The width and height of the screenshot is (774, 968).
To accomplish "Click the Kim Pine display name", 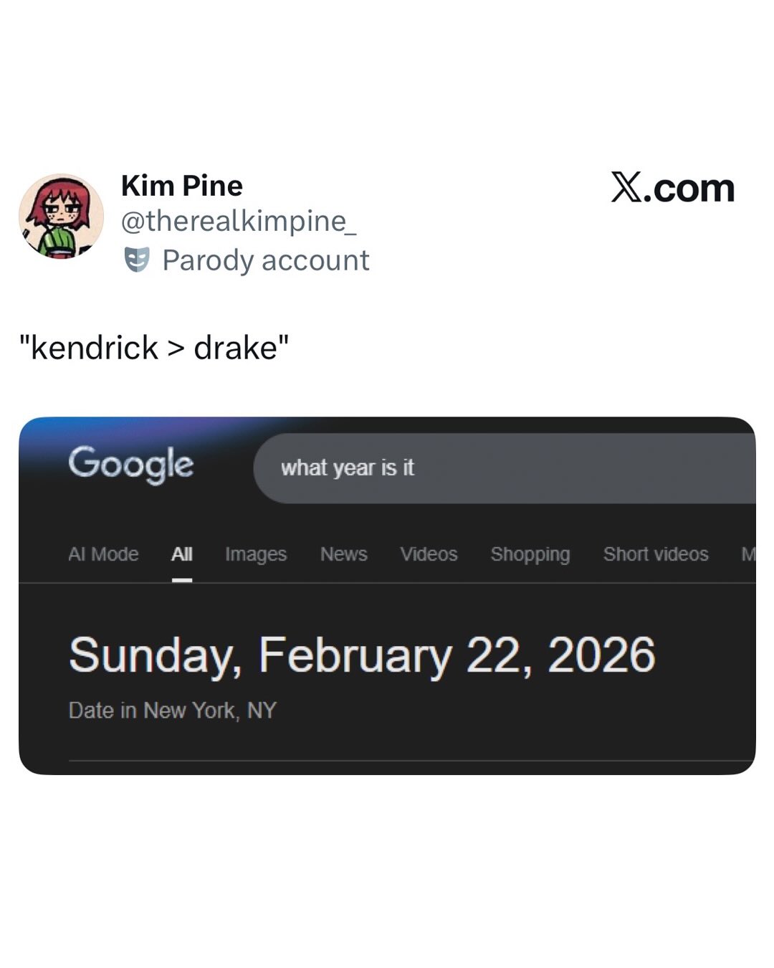I will (182, 186).
